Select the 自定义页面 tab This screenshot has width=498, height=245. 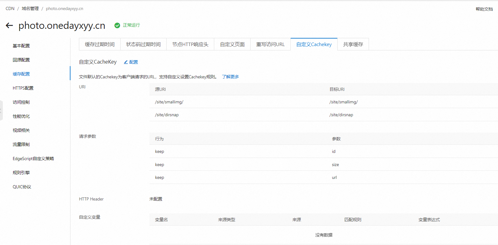[232, 44]
